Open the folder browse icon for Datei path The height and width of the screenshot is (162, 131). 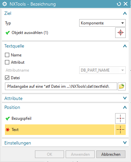[122, 86]
